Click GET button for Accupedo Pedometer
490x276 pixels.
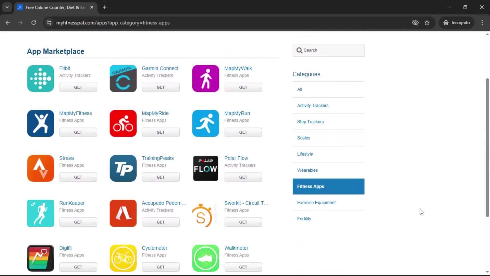point(161,222)
